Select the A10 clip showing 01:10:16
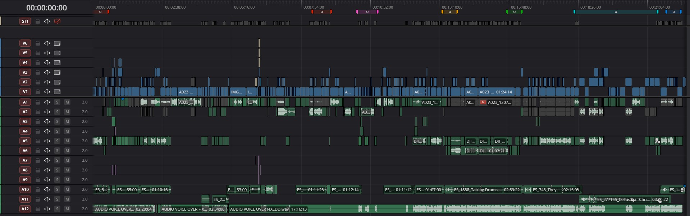This screenshot has width=690, height=216. (x=155, y=189)
